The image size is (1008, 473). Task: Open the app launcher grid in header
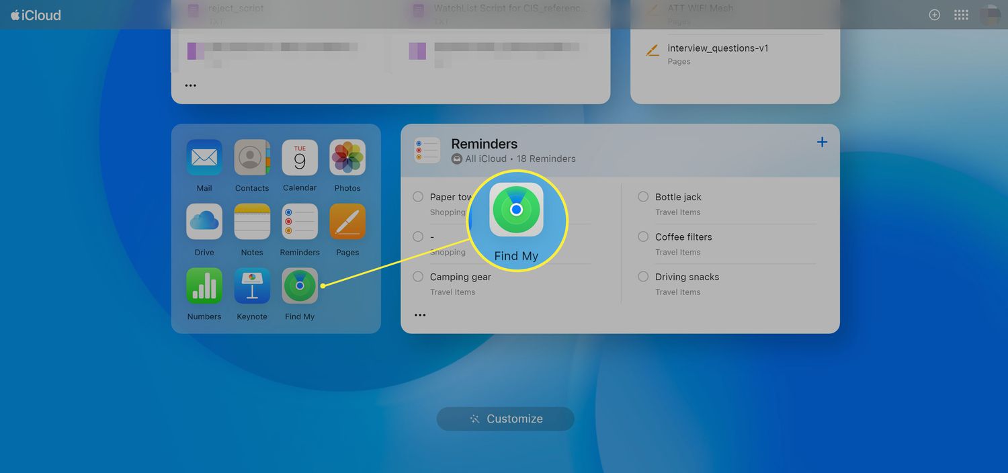point(961,15)
